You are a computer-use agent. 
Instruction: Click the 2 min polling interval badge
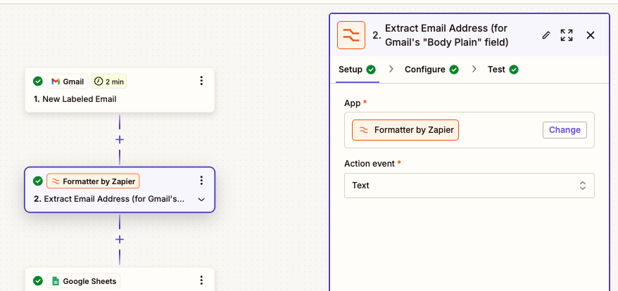(109, 82)
